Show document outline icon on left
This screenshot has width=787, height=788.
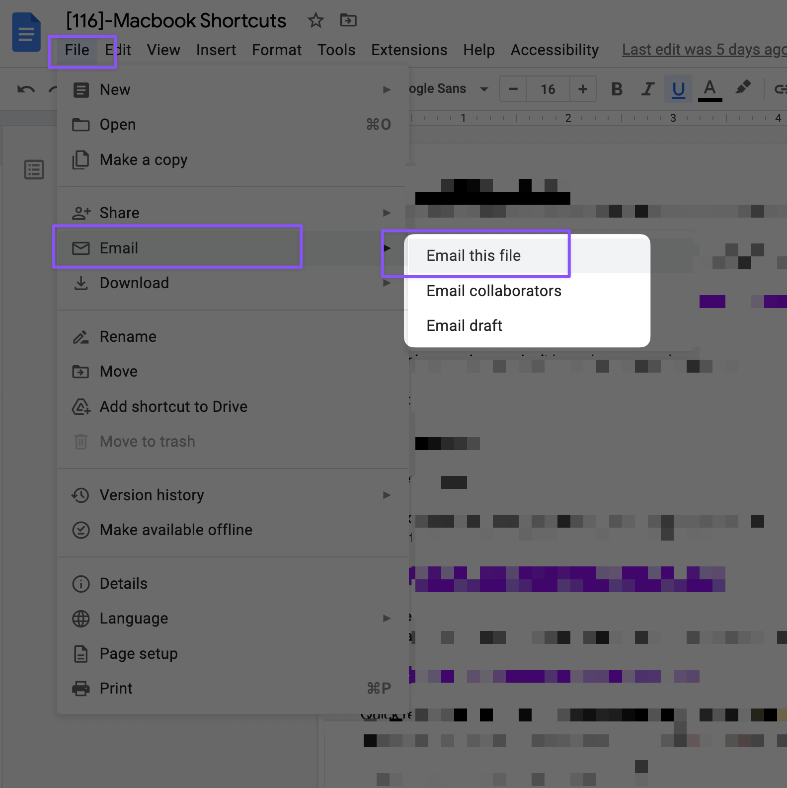(34, 169)
